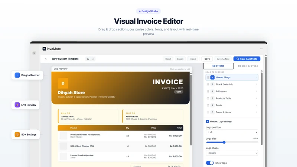Screen dimensions: 297x167
Task: Click the COD payment badge
Action: pos(179,92)
